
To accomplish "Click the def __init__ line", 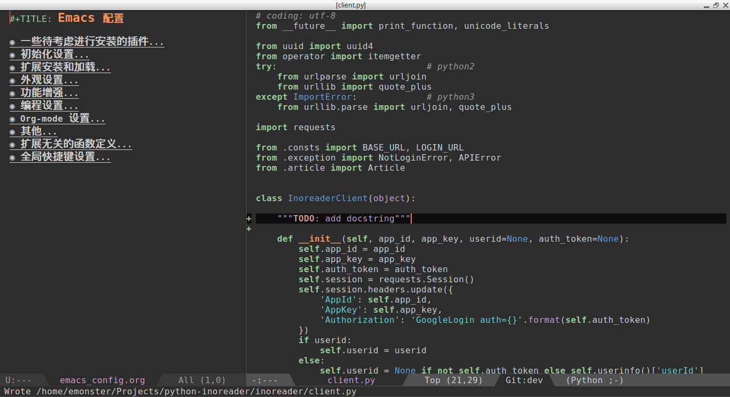I will (453, 239).
